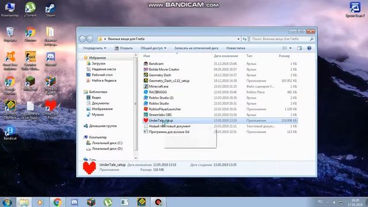Go back using the Explorer back arrow
This screenshot has height=207, width=368.
[x=82, y=39]
